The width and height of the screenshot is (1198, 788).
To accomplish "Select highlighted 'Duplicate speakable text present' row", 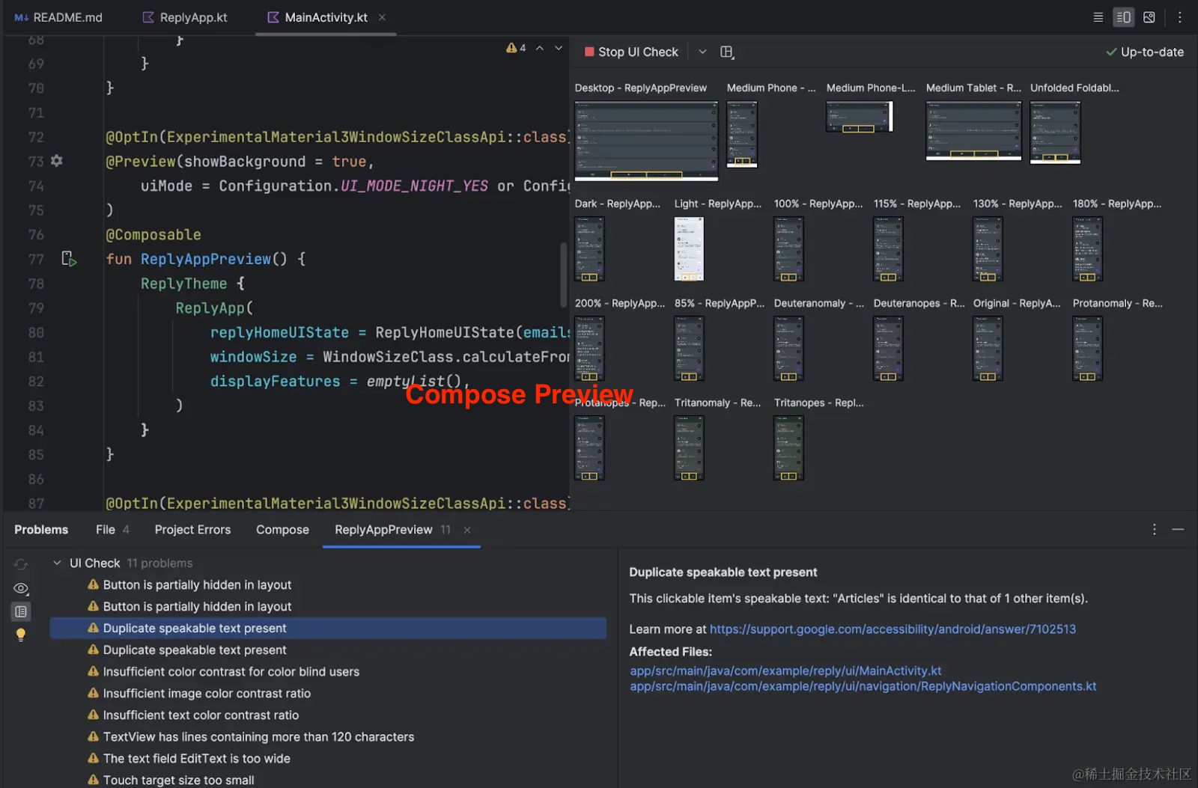I will tap(328, 628).
